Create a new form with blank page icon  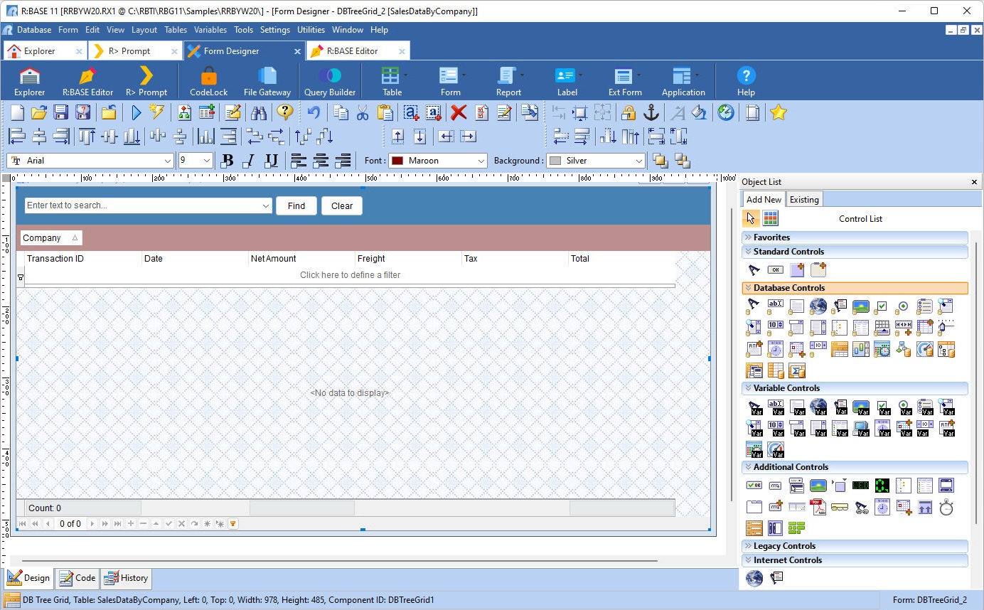17,112
